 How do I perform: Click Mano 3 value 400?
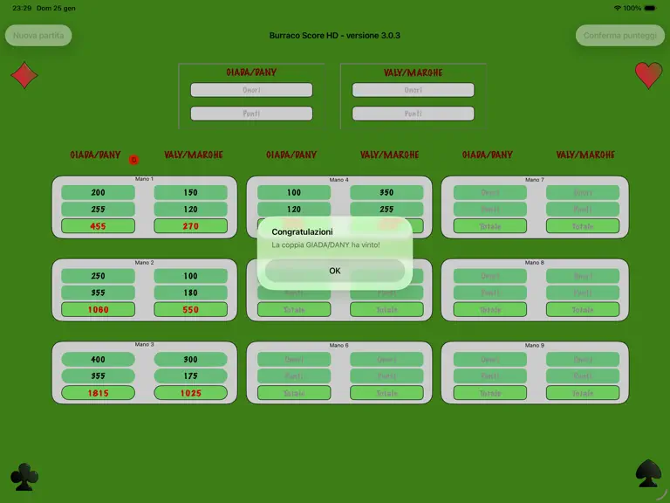tap(98, 359)
